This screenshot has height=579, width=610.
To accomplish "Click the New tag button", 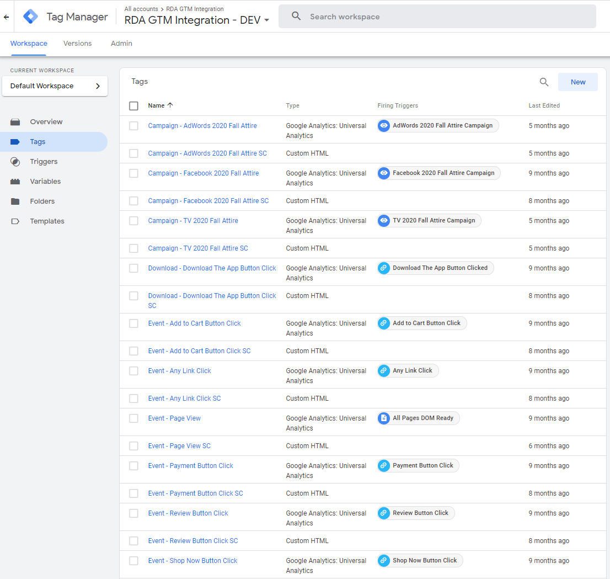I will click(577, 82).
